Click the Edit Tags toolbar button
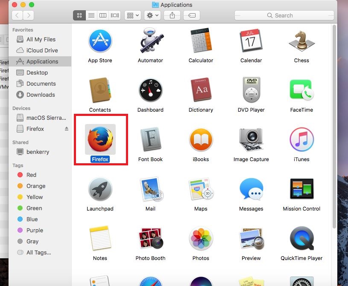Viewport: 348px width, 286px height. (x=192, y=15)
